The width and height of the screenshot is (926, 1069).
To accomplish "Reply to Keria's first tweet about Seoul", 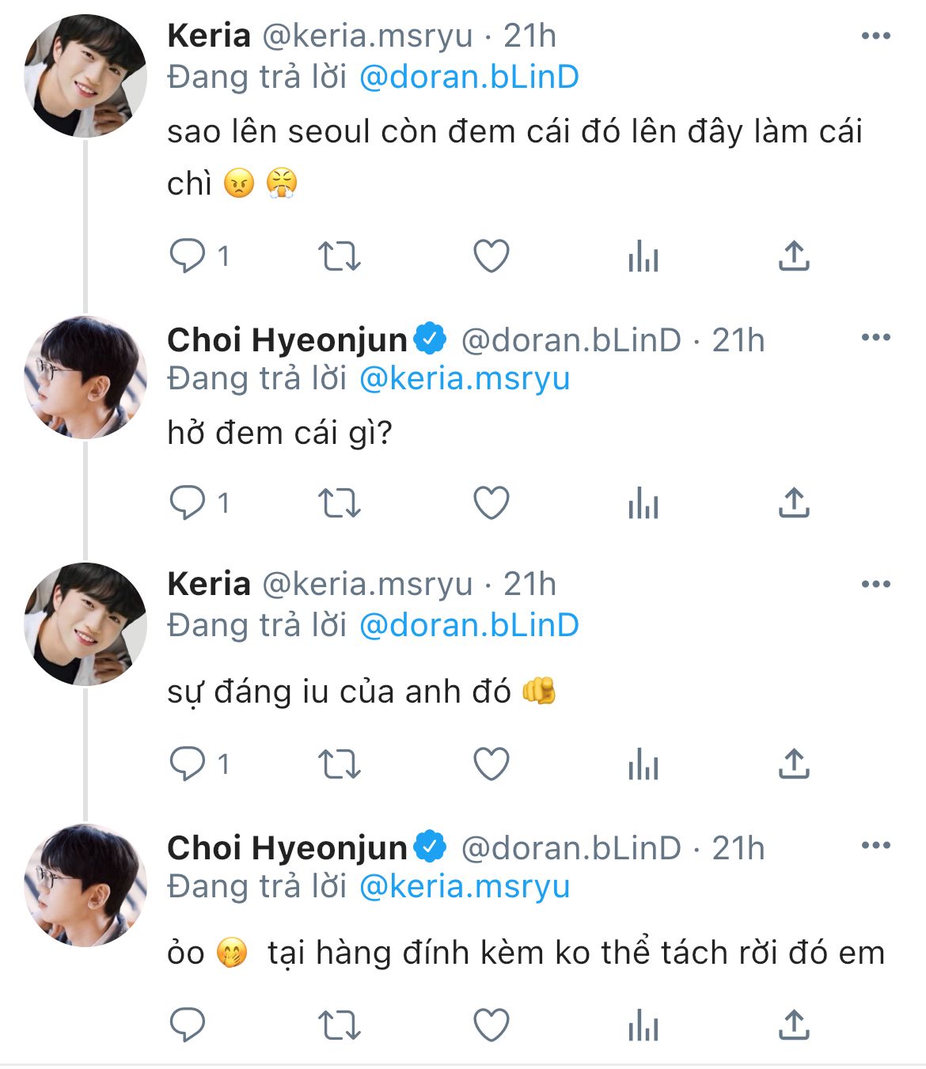I will 188,256.
